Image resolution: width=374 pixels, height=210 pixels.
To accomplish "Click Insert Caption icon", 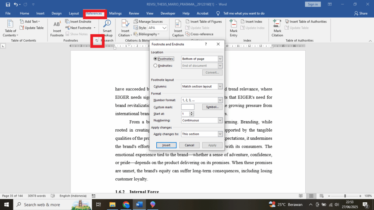I will [178, 28].
